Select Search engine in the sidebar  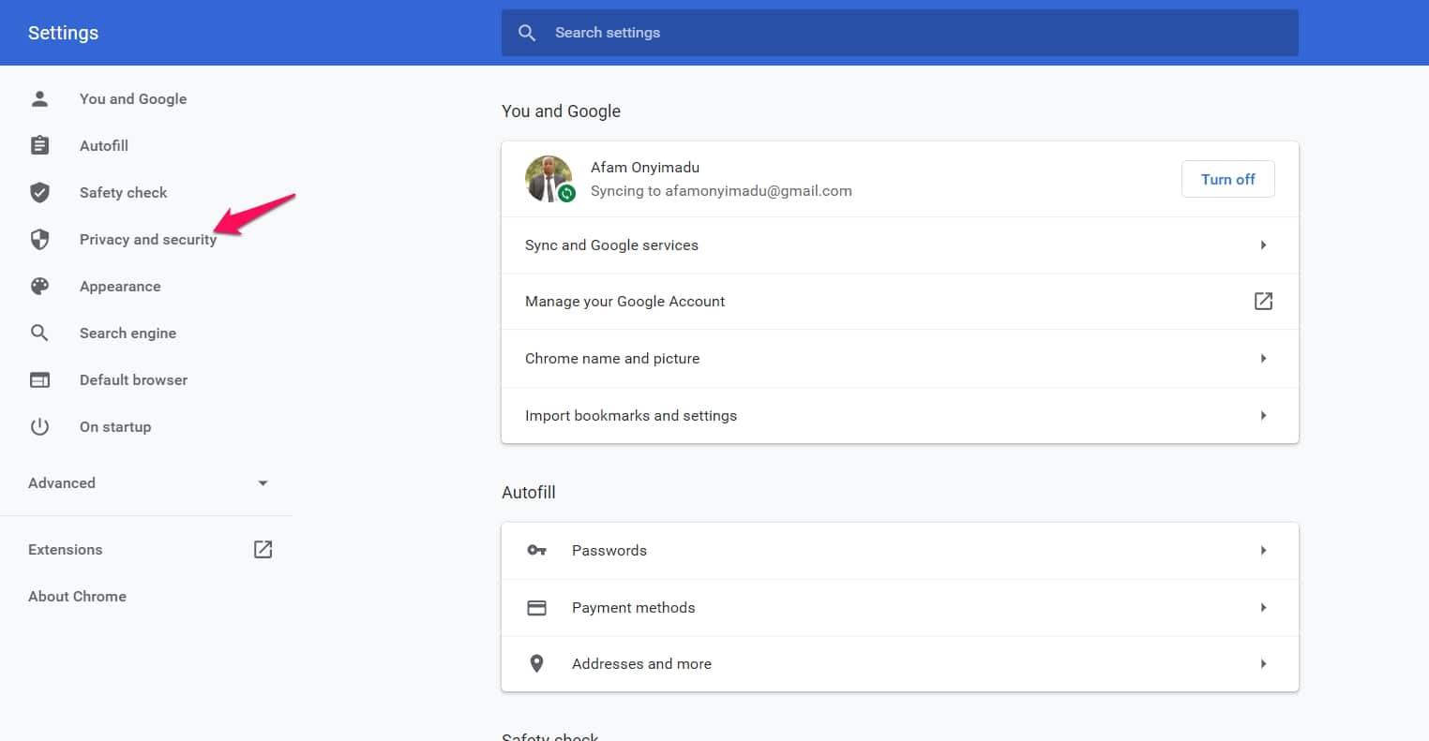(x=128, y=333)
